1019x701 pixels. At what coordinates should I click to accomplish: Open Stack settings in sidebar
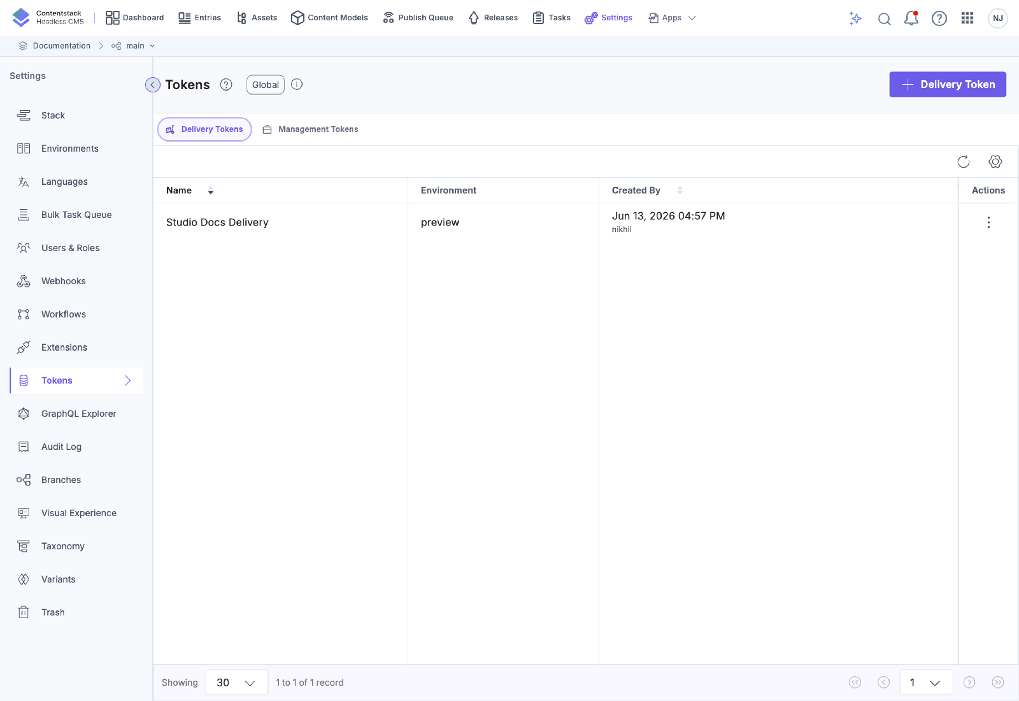pyautogui.click(x=76, y=116)
